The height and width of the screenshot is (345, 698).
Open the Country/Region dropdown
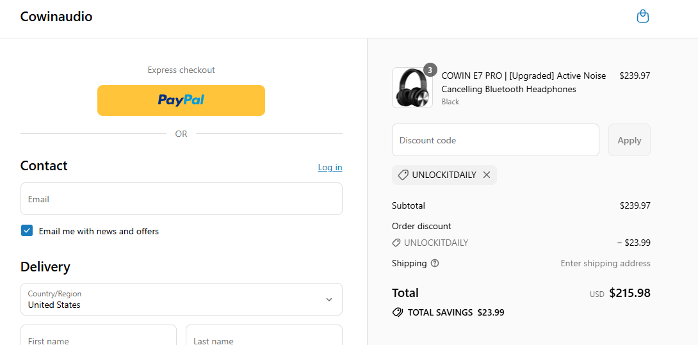(x=181, y=299)
